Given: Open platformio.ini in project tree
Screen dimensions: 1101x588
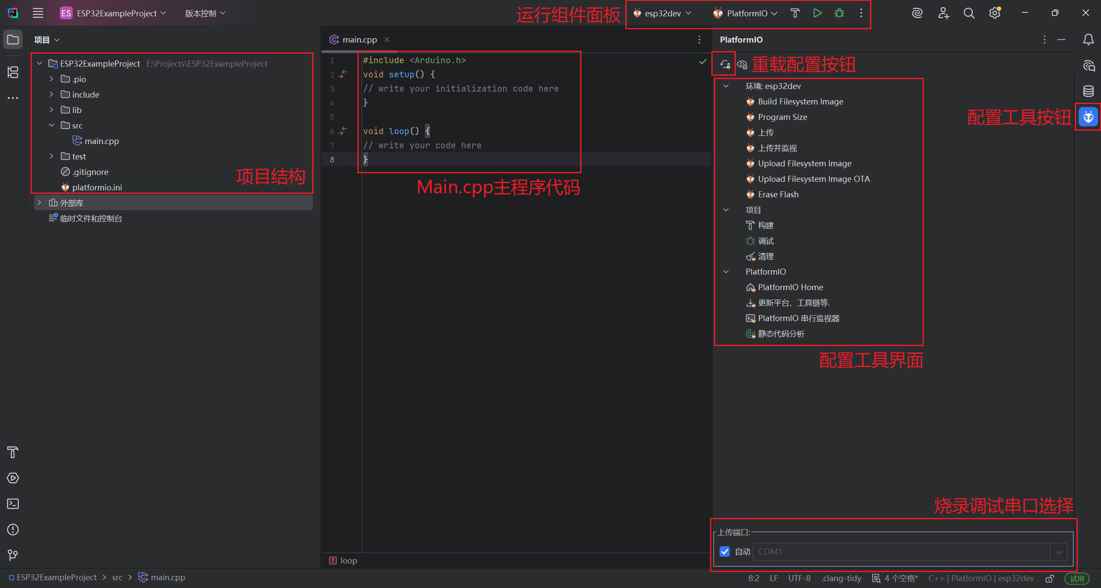Looking at the screenshot, I should [97, 187].
